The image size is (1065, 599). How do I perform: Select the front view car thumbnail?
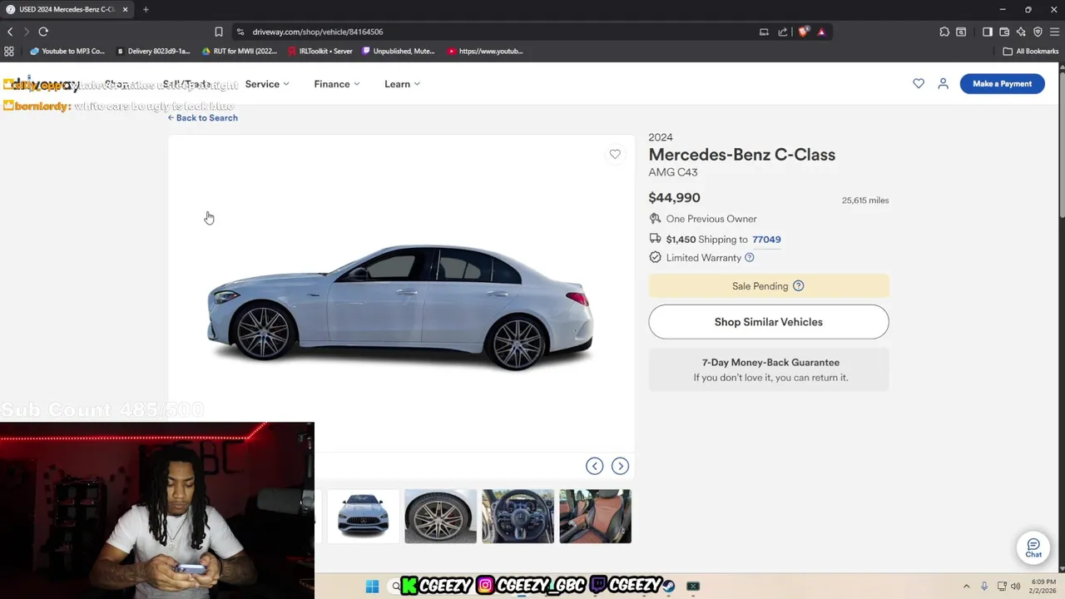click(x=363, y=516)
